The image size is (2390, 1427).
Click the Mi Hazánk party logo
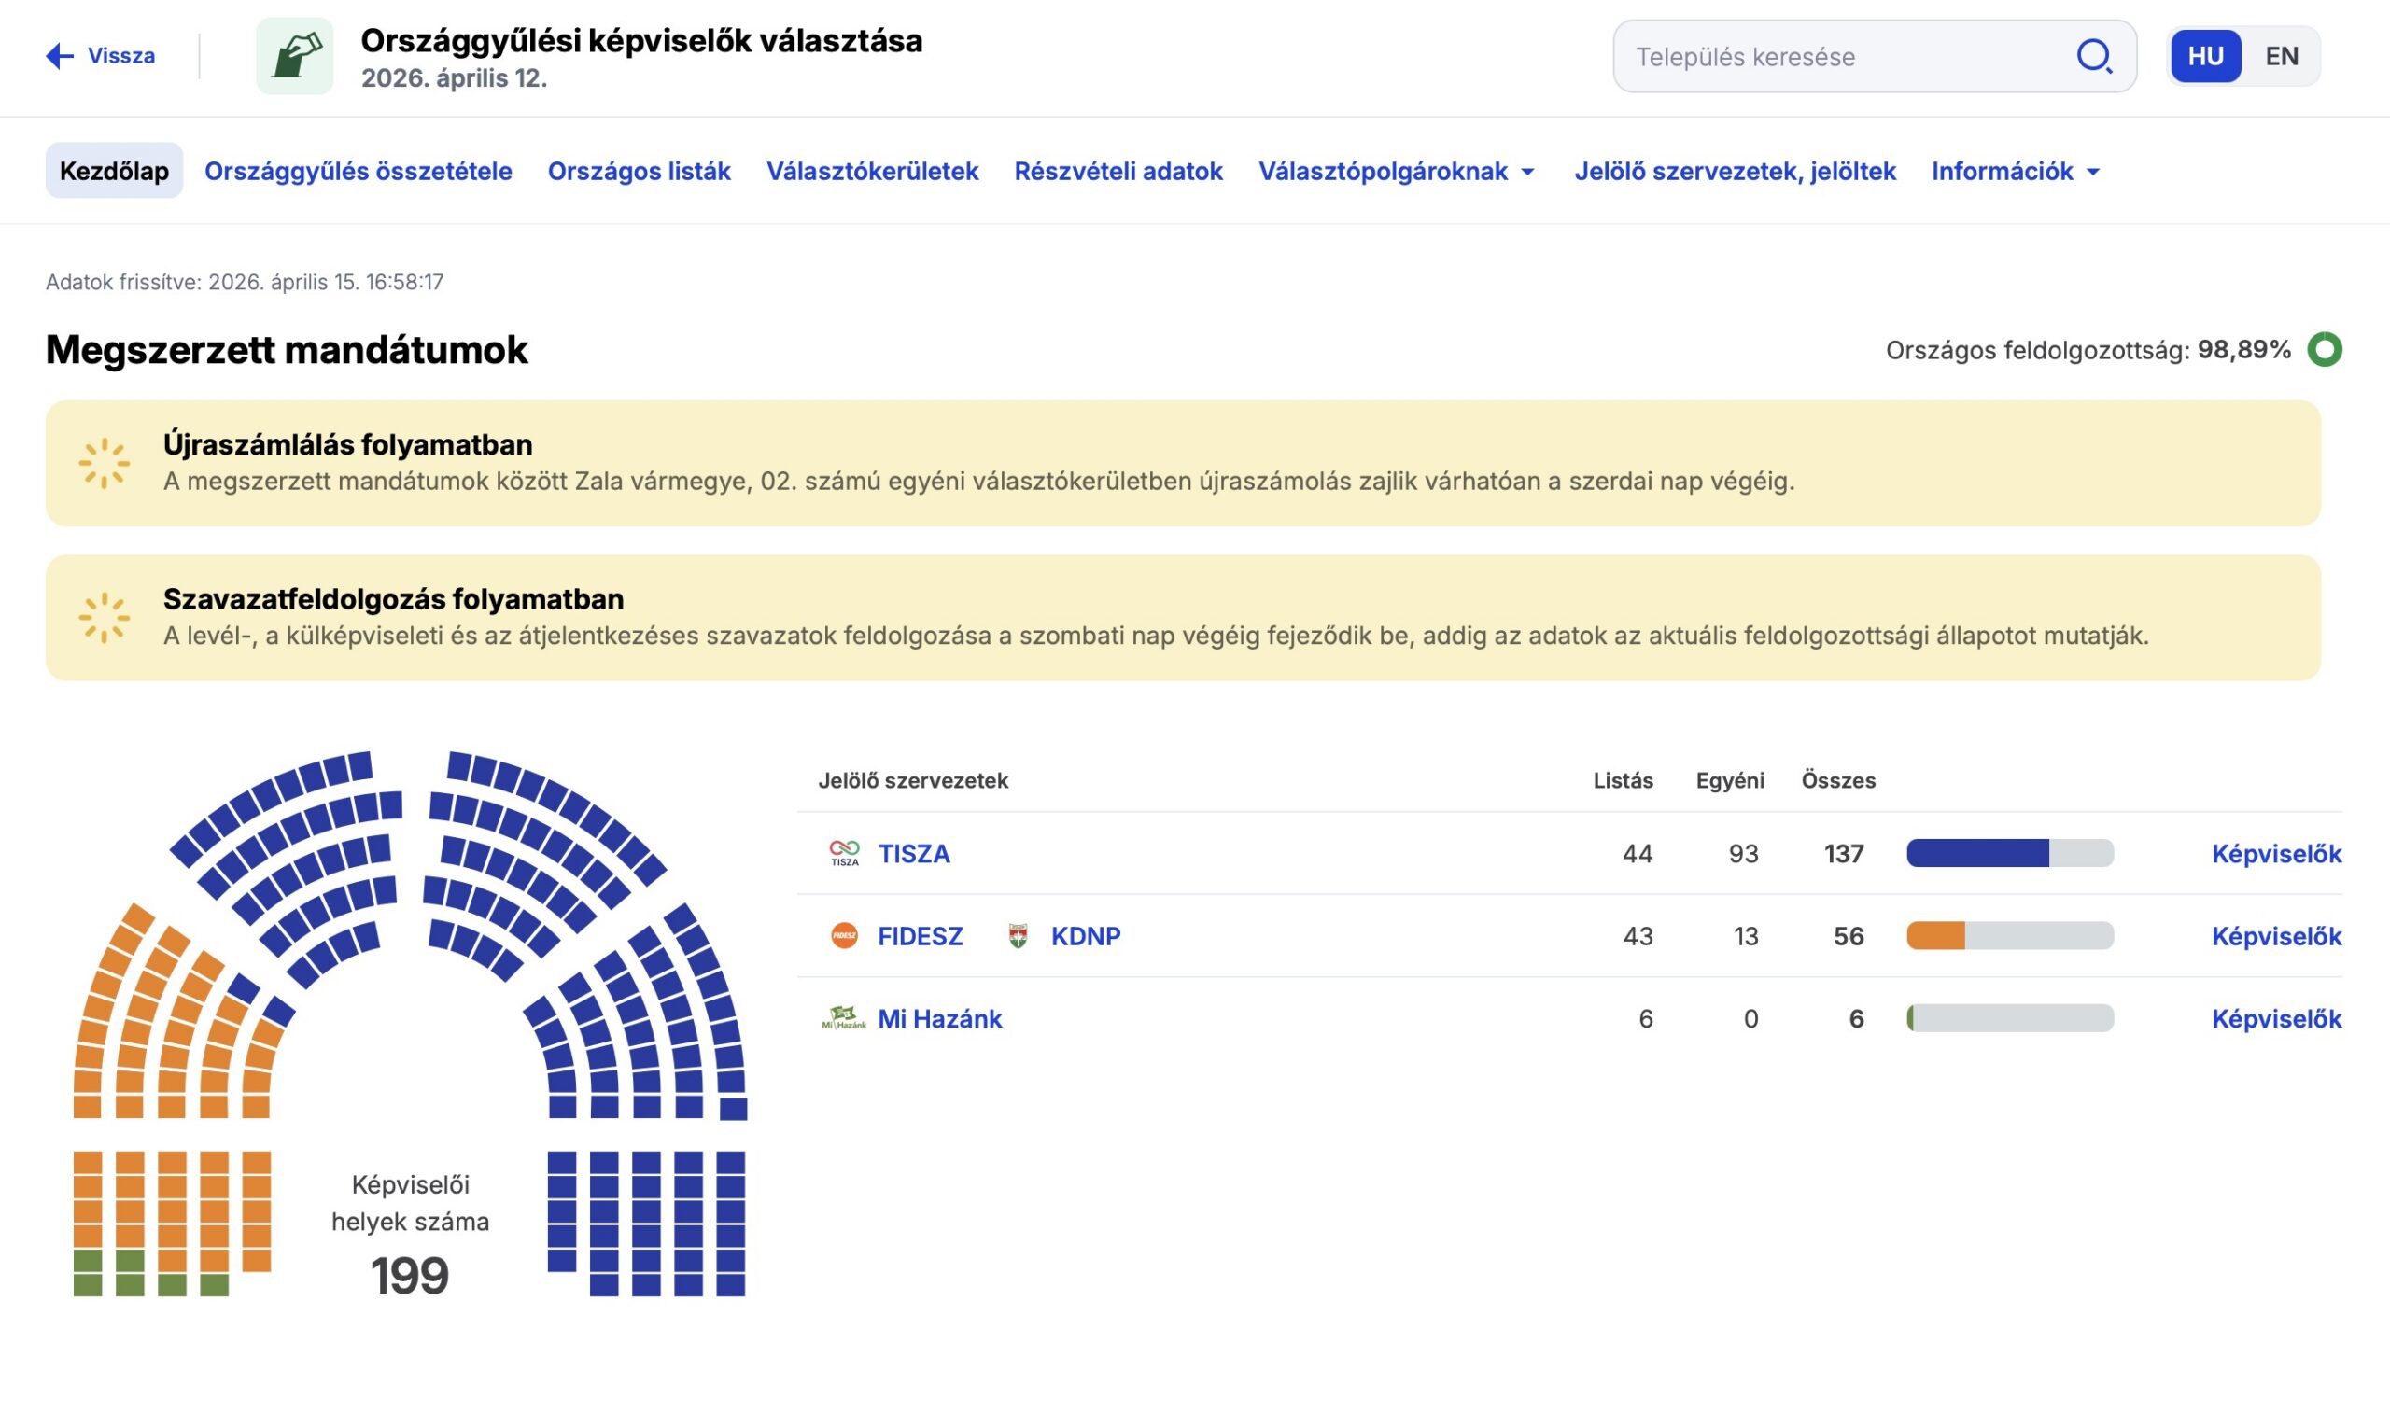843,1018
